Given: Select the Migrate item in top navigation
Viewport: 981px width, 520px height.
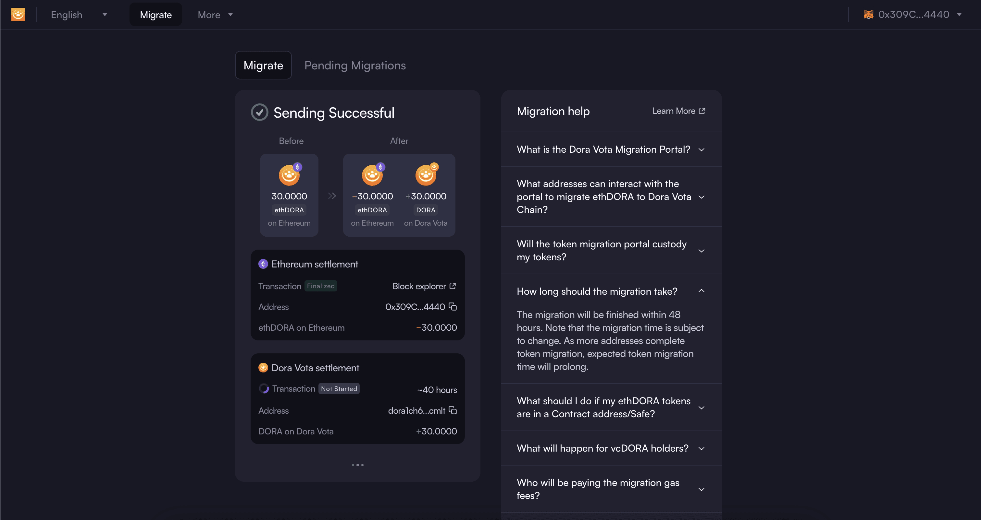Looking at the screenshot, I should pyautogui.click(x=156, y=15).
